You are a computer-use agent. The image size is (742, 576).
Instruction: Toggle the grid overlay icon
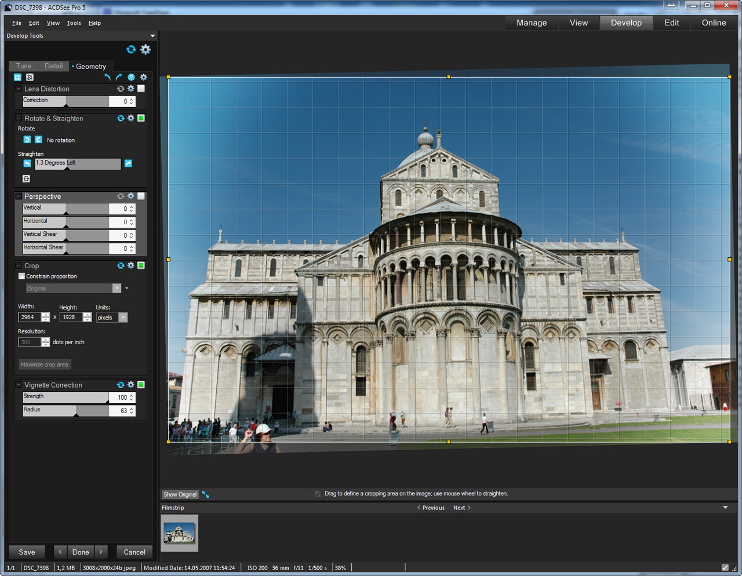pyautogui.click(x=17, y=77)
